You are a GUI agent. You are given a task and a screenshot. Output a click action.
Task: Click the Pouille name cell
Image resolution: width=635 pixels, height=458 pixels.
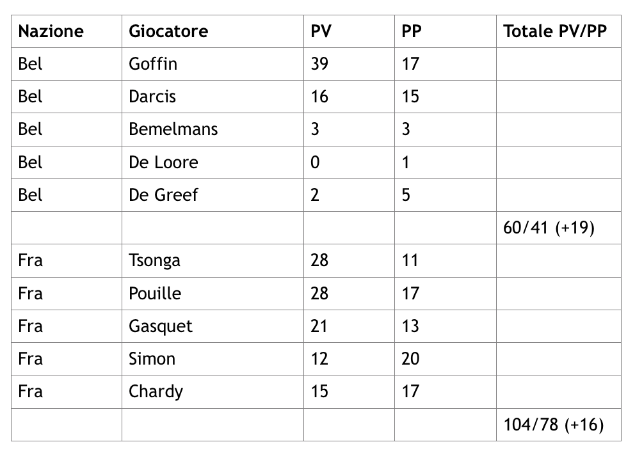[155, 294]
